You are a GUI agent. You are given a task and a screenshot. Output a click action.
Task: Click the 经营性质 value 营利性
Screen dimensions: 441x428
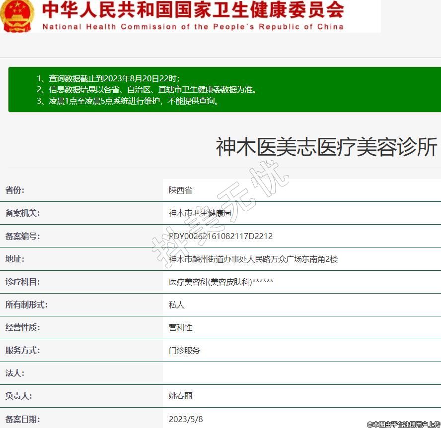[180, 327]
